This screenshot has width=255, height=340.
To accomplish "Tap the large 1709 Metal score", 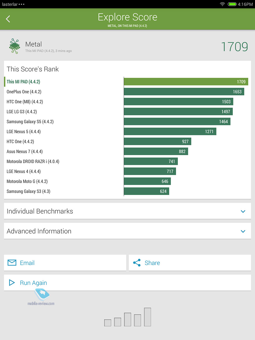I will pyautogui.click(x=235, y=47).
